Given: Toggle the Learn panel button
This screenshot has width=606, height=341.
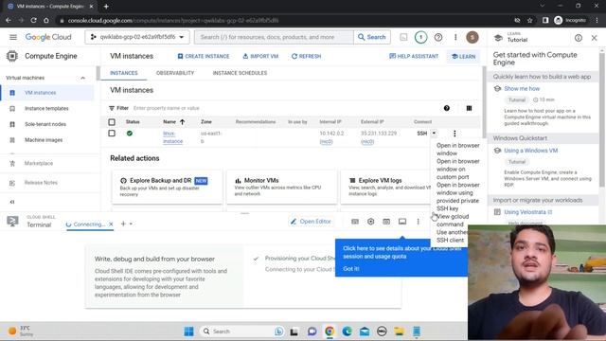Looking at the screenshot, I should (x=463, y=57).
